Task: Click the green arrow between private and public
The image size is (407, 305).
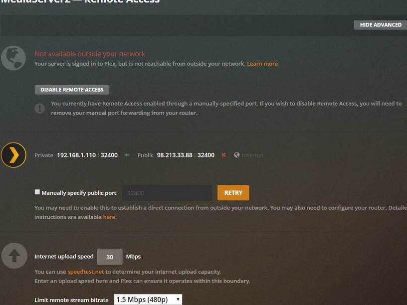Action: (127, 155)
